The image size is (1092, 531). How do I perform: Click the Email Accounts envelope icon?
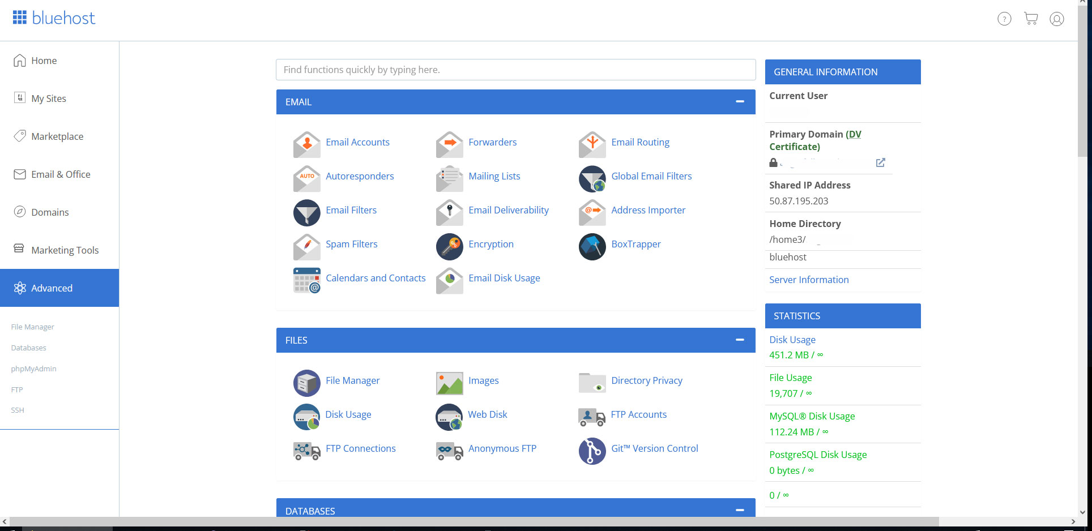(307, 144)
